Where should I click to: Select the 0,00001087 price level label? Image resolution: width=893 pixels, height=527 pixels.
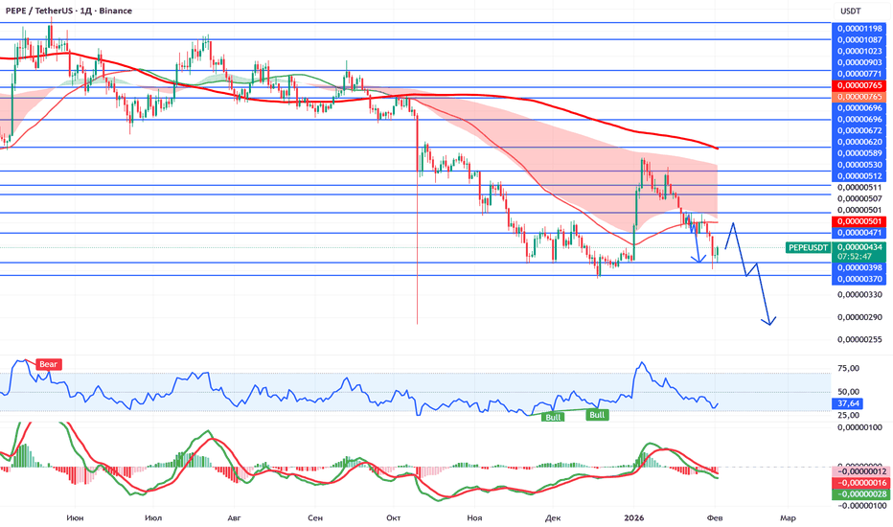pyautogui.click(x=859, y=40)
